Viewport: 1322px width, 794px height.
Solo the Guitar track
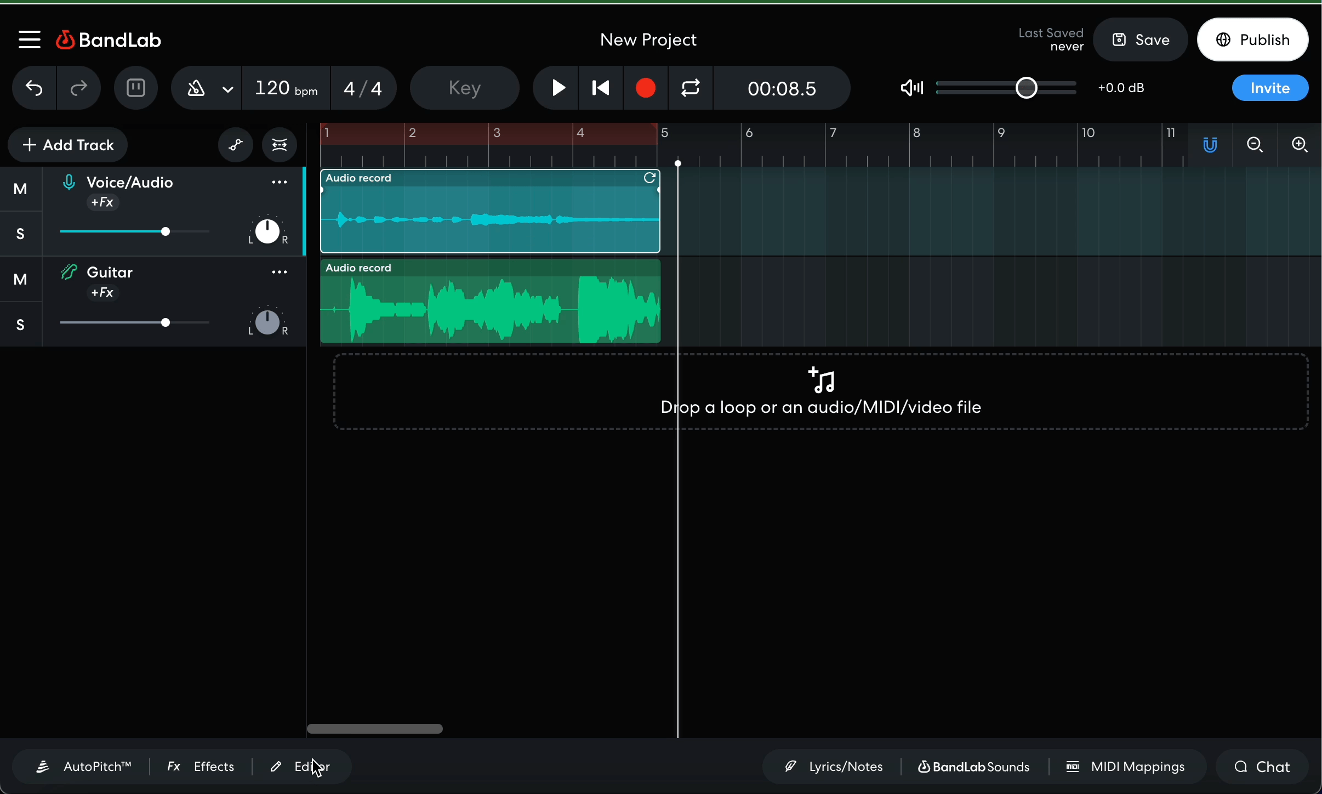point(21,325)
